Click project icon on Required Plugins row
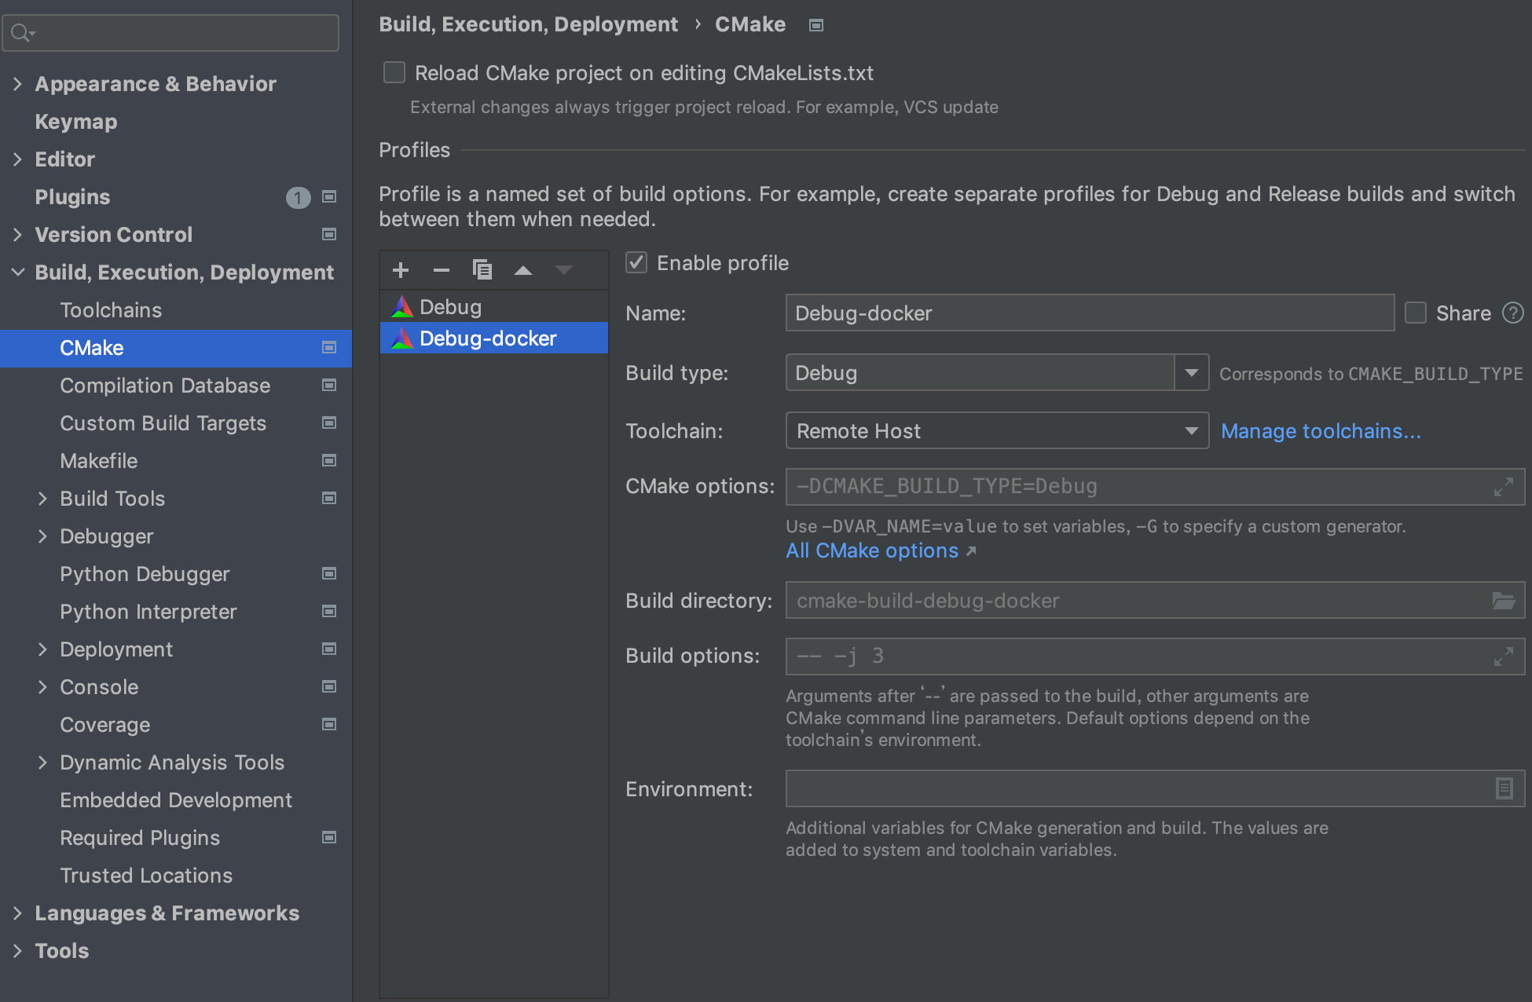 329,838
